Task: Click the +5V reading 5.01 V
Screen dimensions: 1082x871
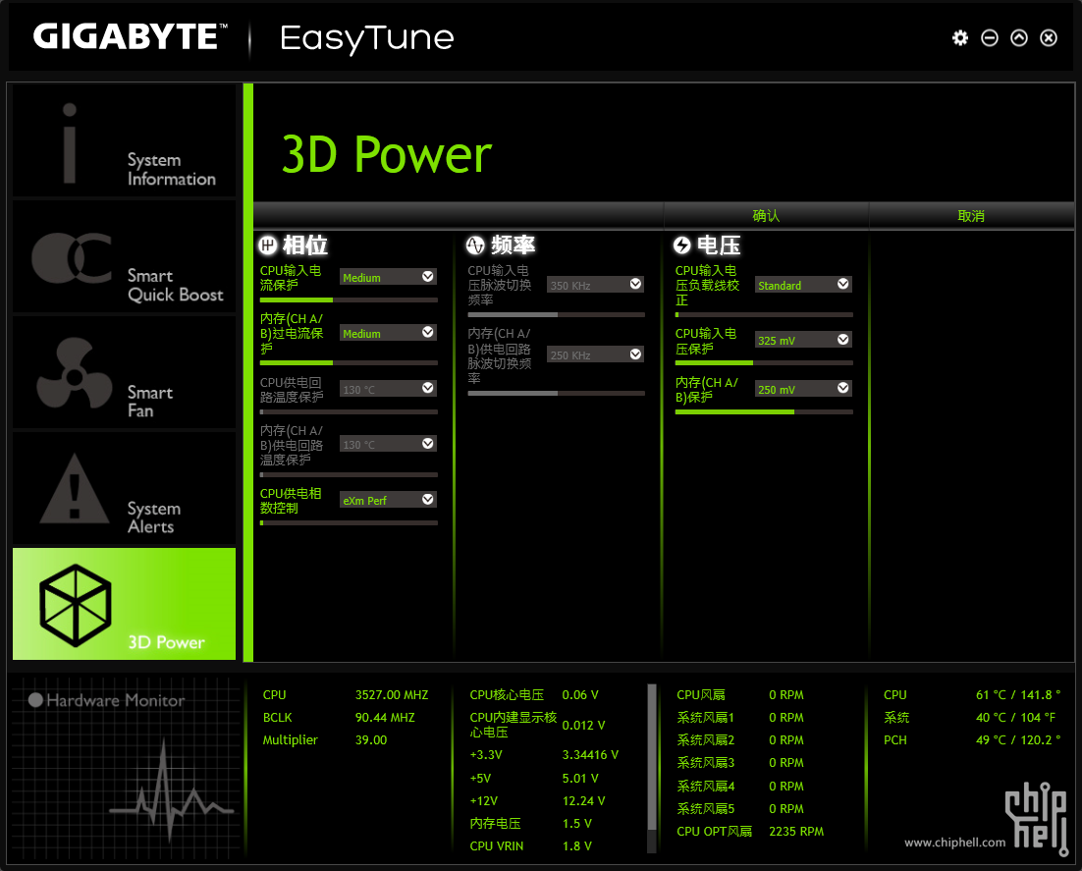Action: (580, 779)
